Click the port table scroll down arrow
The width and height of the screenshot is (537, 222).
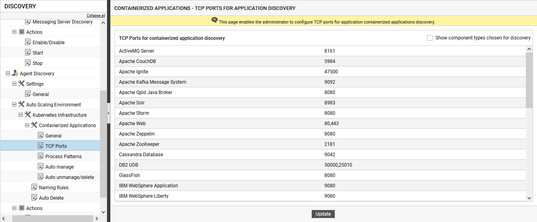tap(529, 198)
